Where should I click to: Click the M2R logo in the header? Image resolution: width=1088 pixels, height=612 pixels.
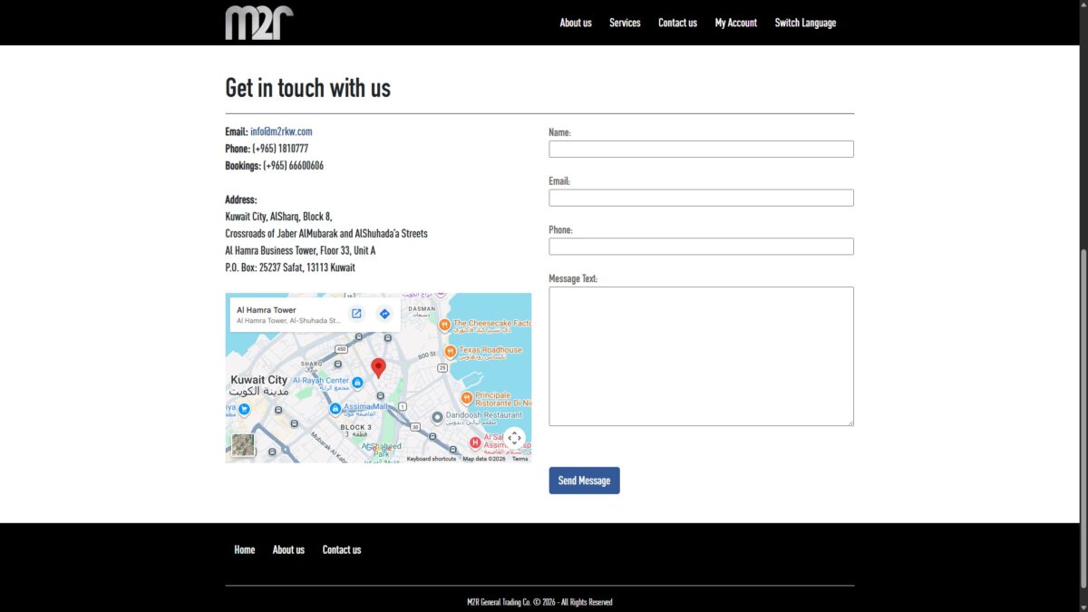point(259,23)
